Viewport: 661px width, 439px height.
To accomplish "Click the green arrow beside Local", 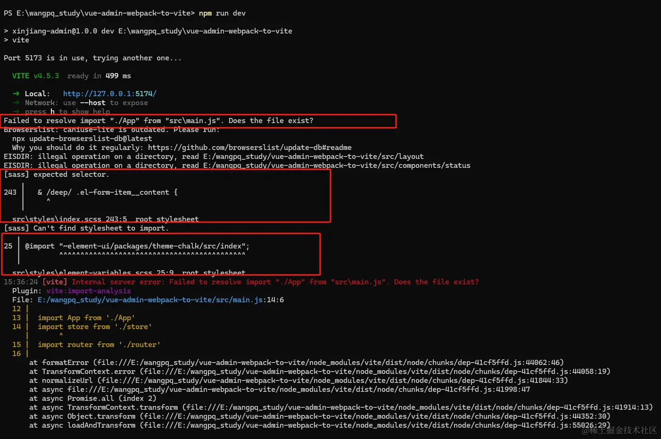I will [16, 94].
